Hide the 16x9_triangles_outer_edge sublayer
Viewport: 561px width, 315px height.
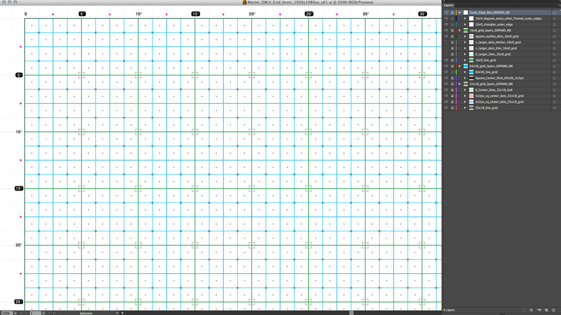pyautogui.click(x=446, y=25)
